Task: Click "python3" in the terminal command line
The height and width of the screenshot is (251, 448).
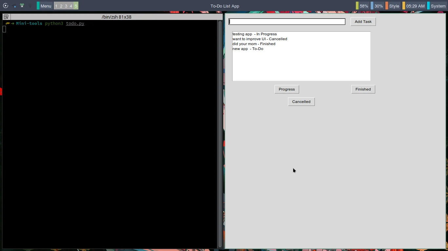Action: [54, 24]
